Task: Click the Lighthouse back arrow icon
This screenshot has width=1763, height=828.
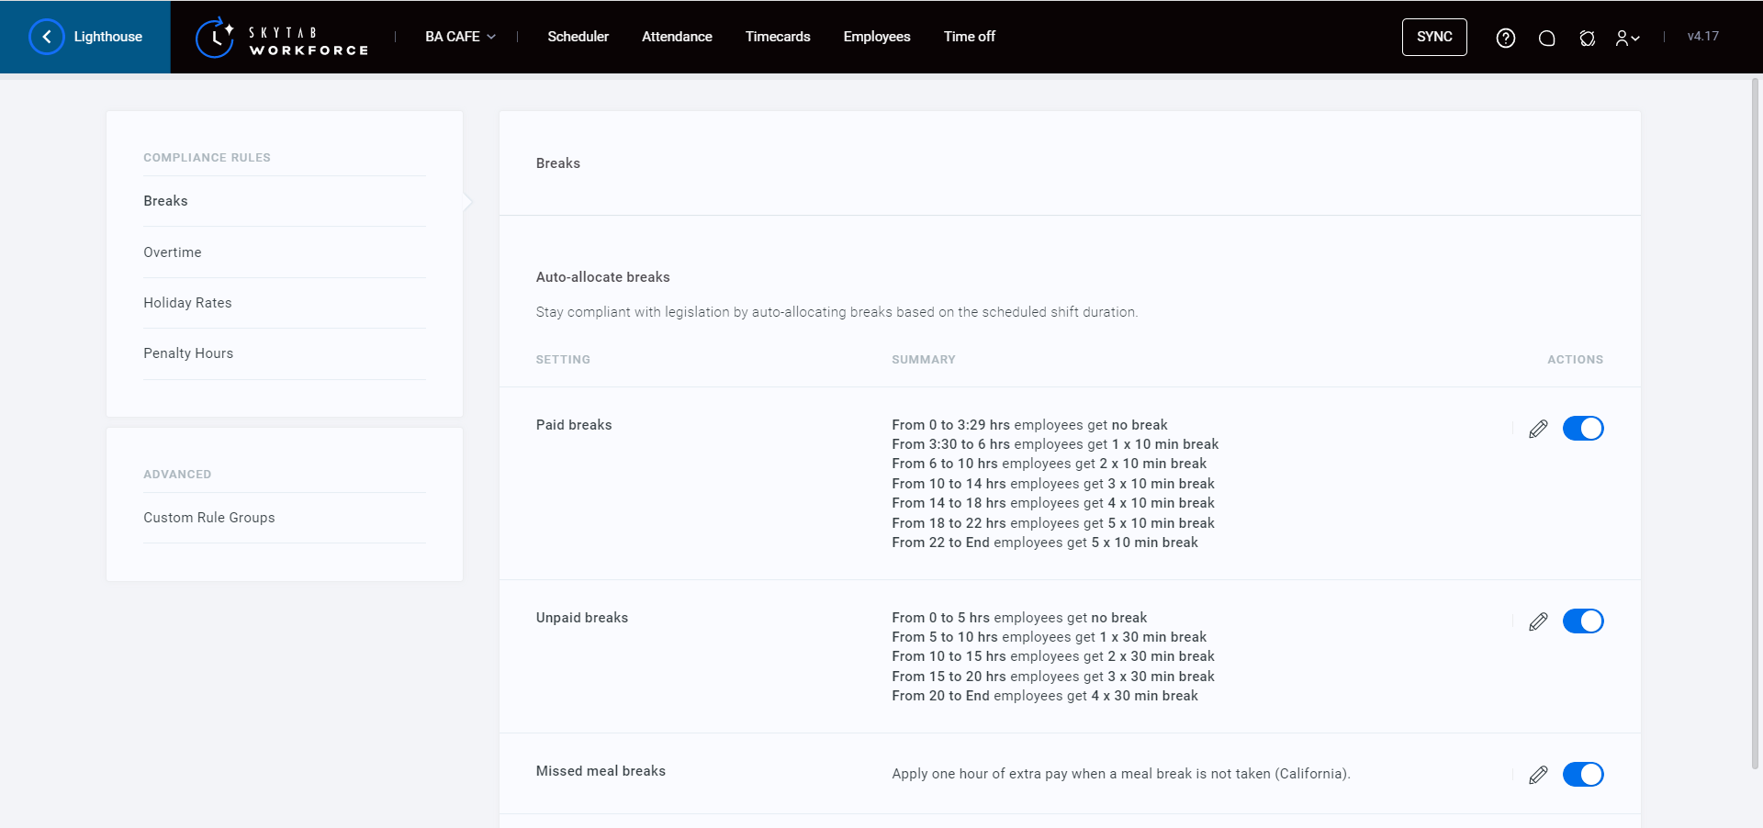Action: coord(47,37)
